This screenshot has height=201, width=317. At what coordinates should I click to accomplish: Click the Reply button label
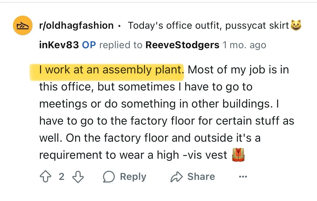[133, 177]
